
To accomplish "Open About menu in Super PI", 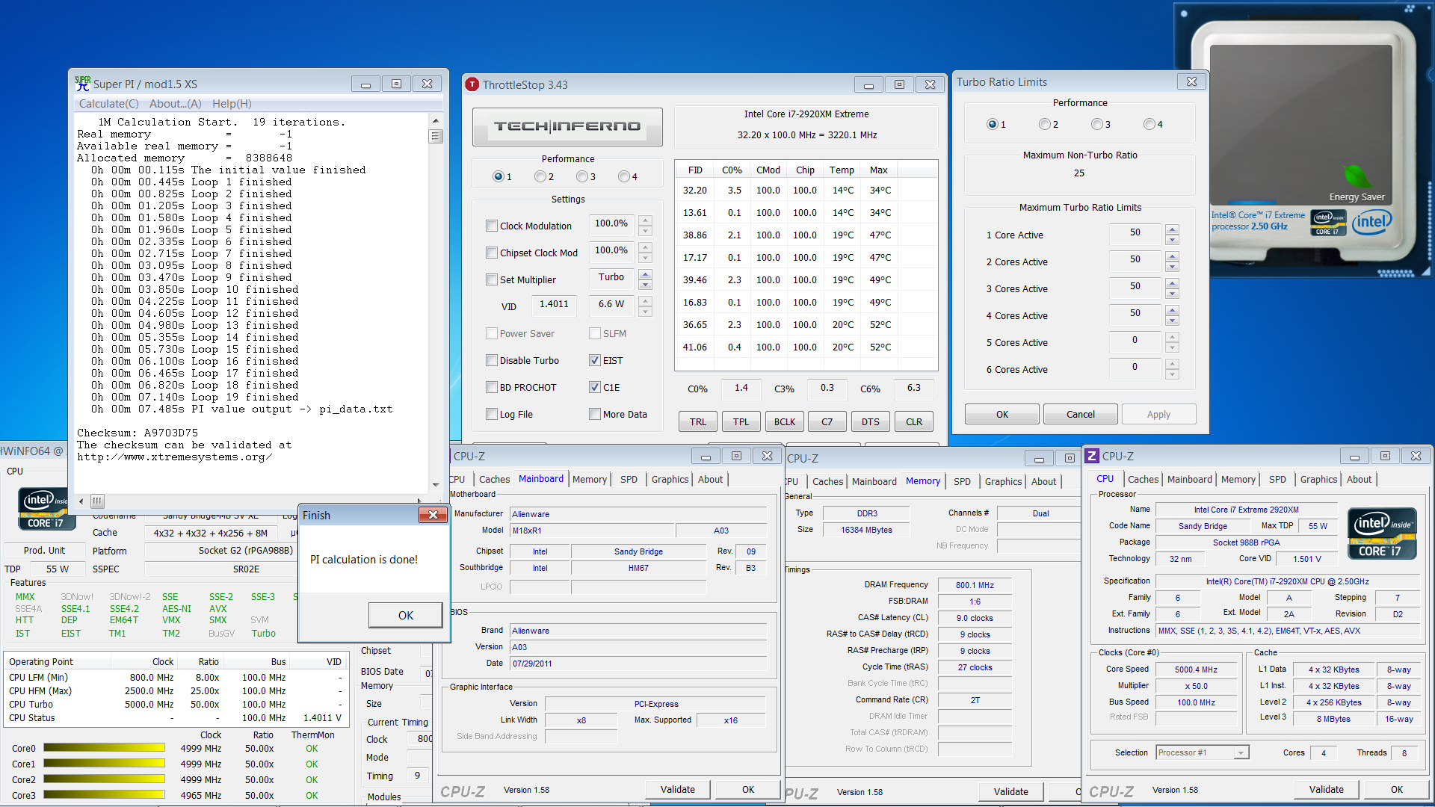I will point(176,104).
